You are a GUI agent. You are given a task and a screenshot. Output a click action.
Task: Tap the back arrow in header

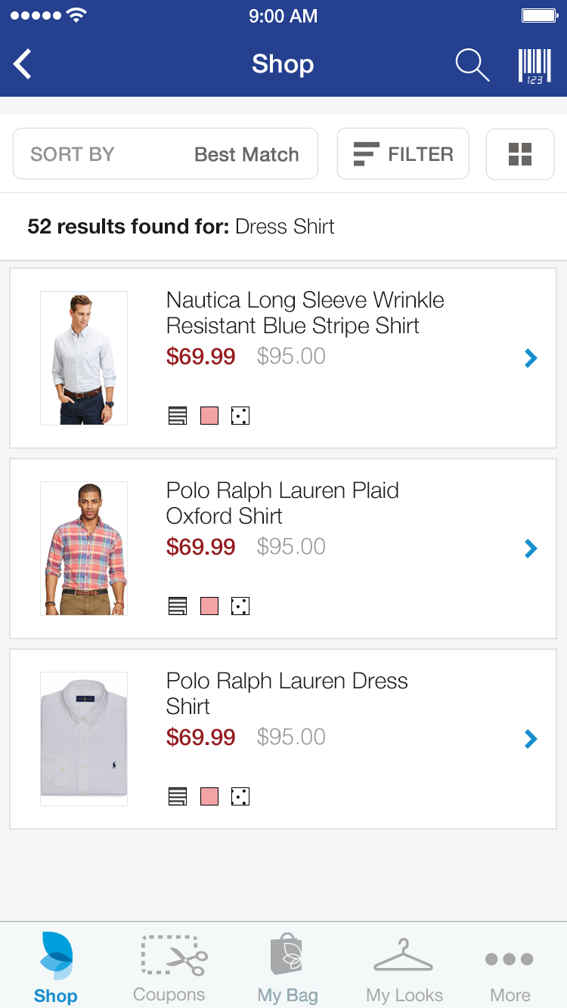[x=23, y=64]
